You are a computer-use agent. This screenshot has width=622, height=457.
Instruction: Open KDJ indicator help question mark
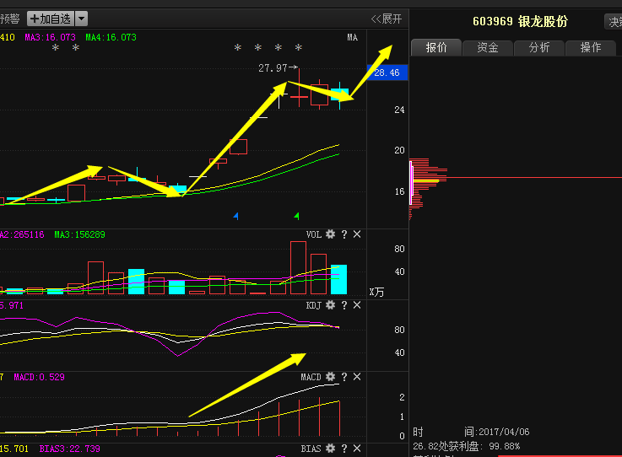tap(344, 305)
